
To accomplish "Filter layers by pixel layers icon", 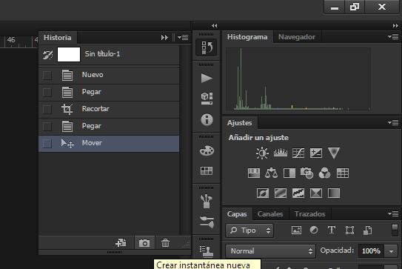I will coord(296,230).
